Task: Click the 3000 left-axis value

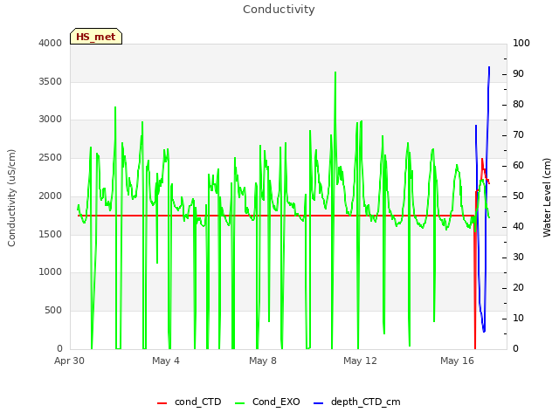Action: pyautogui.click(x=51, y=120)
